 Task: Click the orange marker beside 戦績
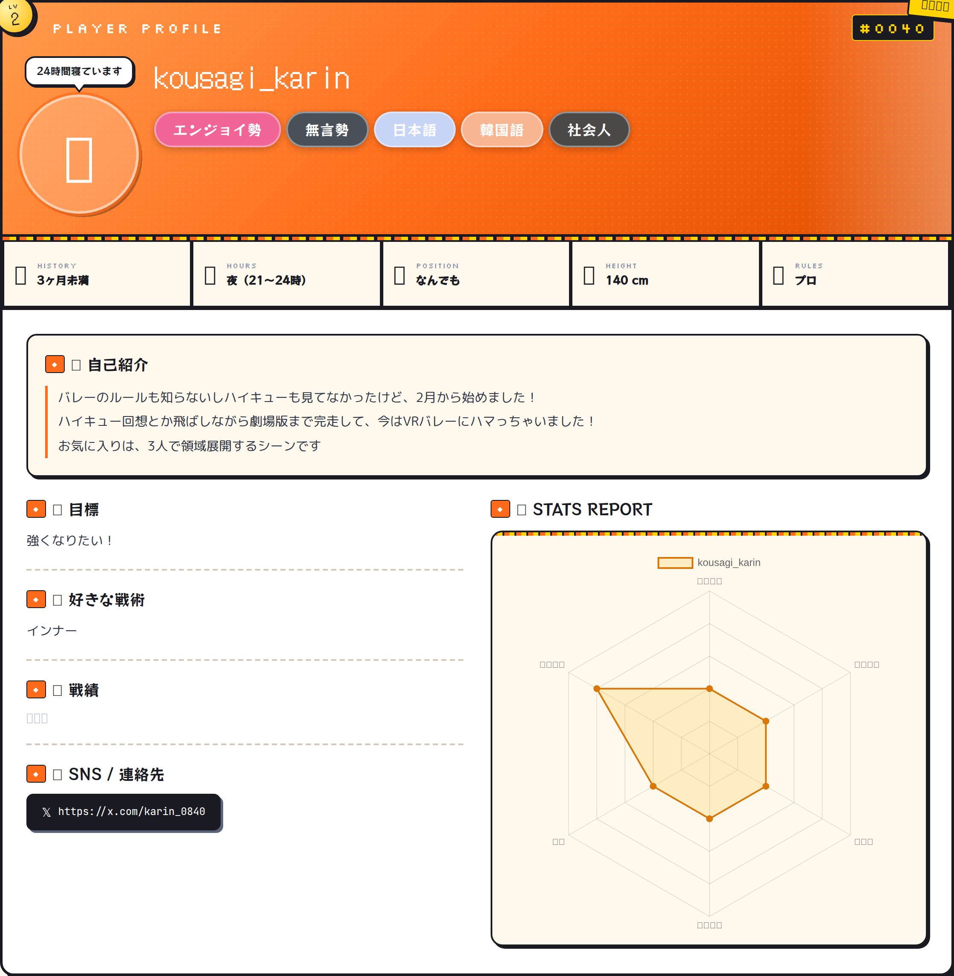click(x=36, y=689)
